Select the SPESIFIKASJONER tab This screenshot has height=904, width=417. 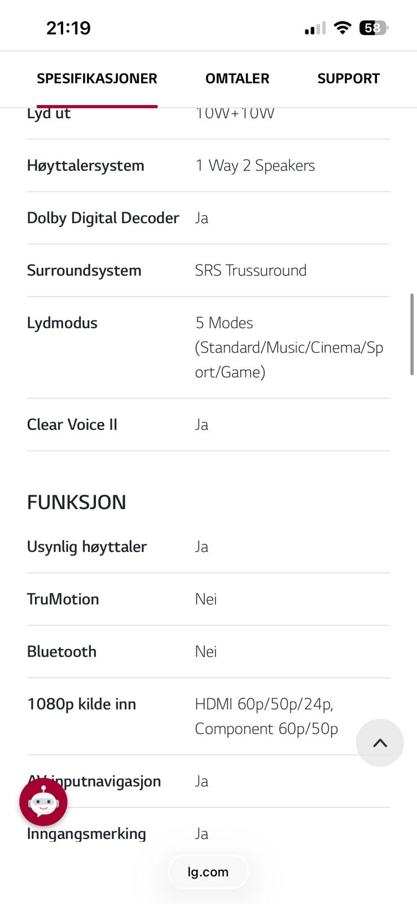97,79
